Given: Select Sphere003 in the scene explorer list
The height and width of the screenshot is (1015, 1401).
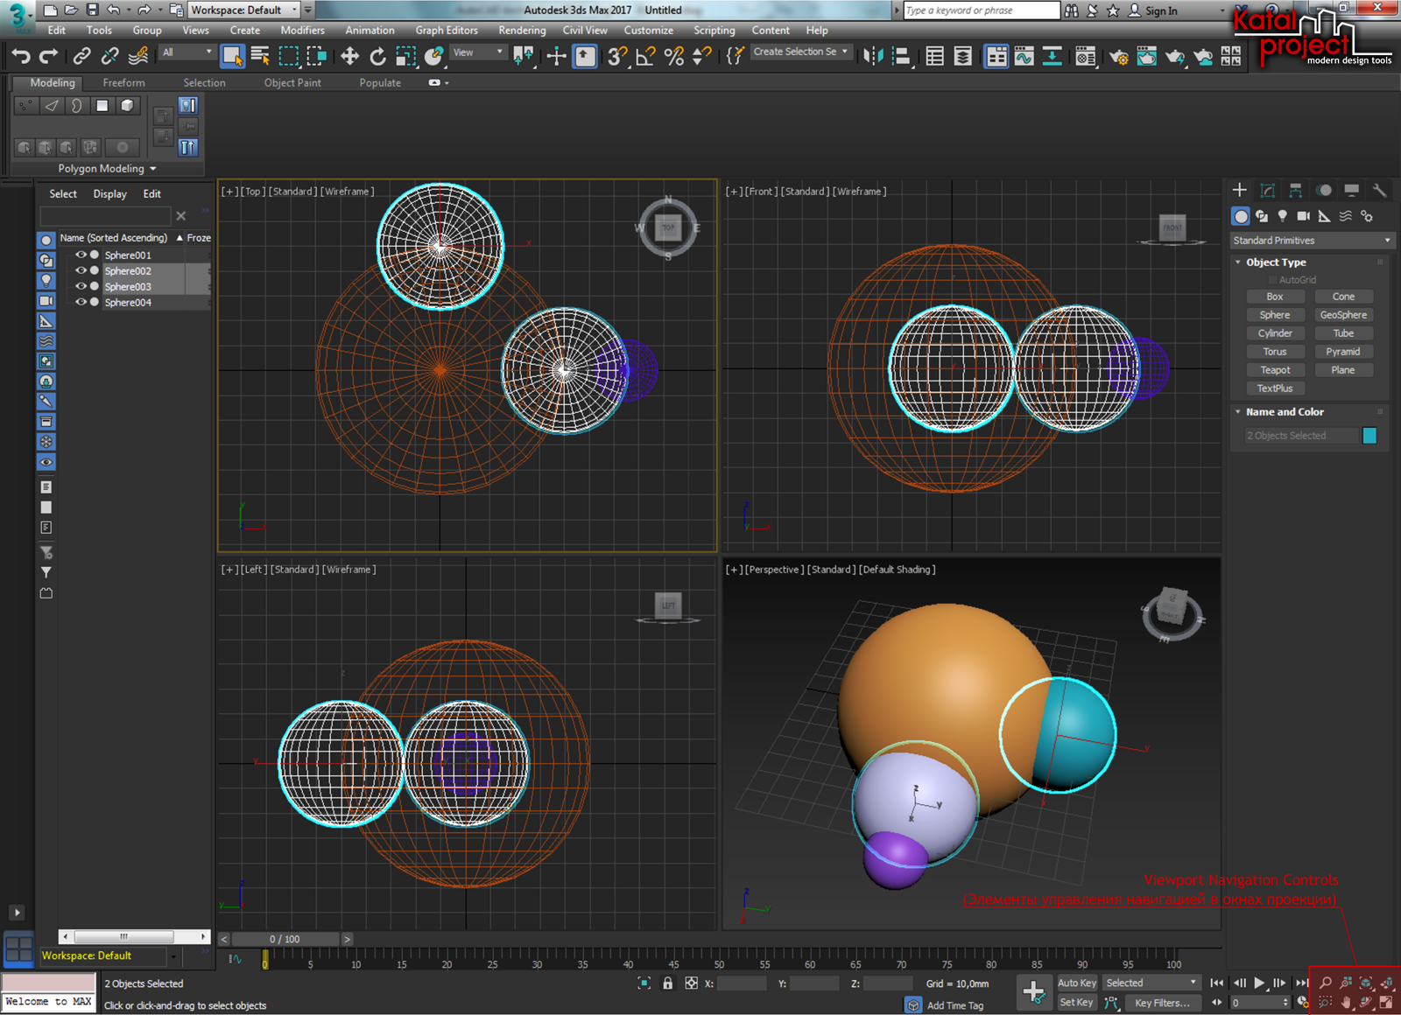Looking at the screenshot, I should pos(128,287).
